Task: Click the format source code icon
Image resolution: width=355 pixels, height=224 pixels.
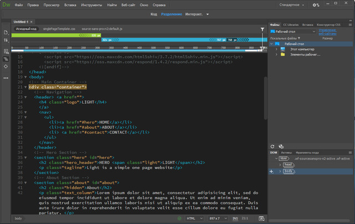Action: (x=6, y=58)
